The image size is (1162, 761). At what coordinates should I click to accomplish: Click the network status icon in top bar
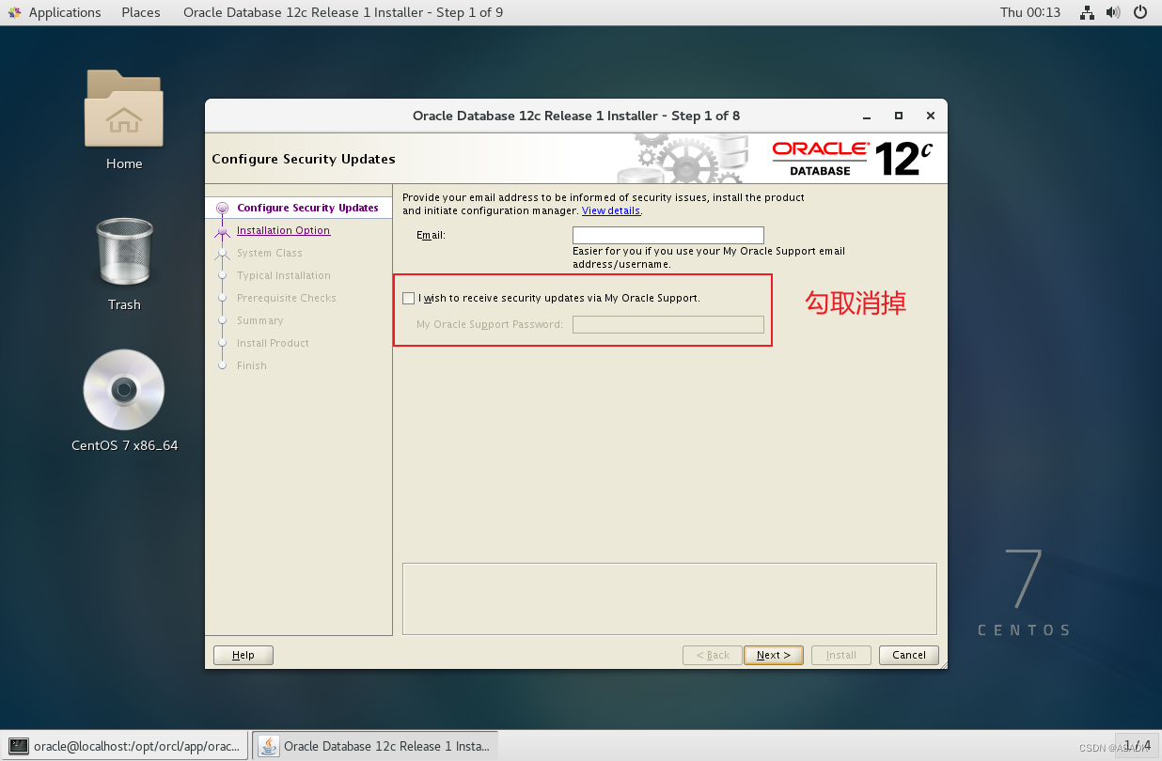click(1087, 12)
